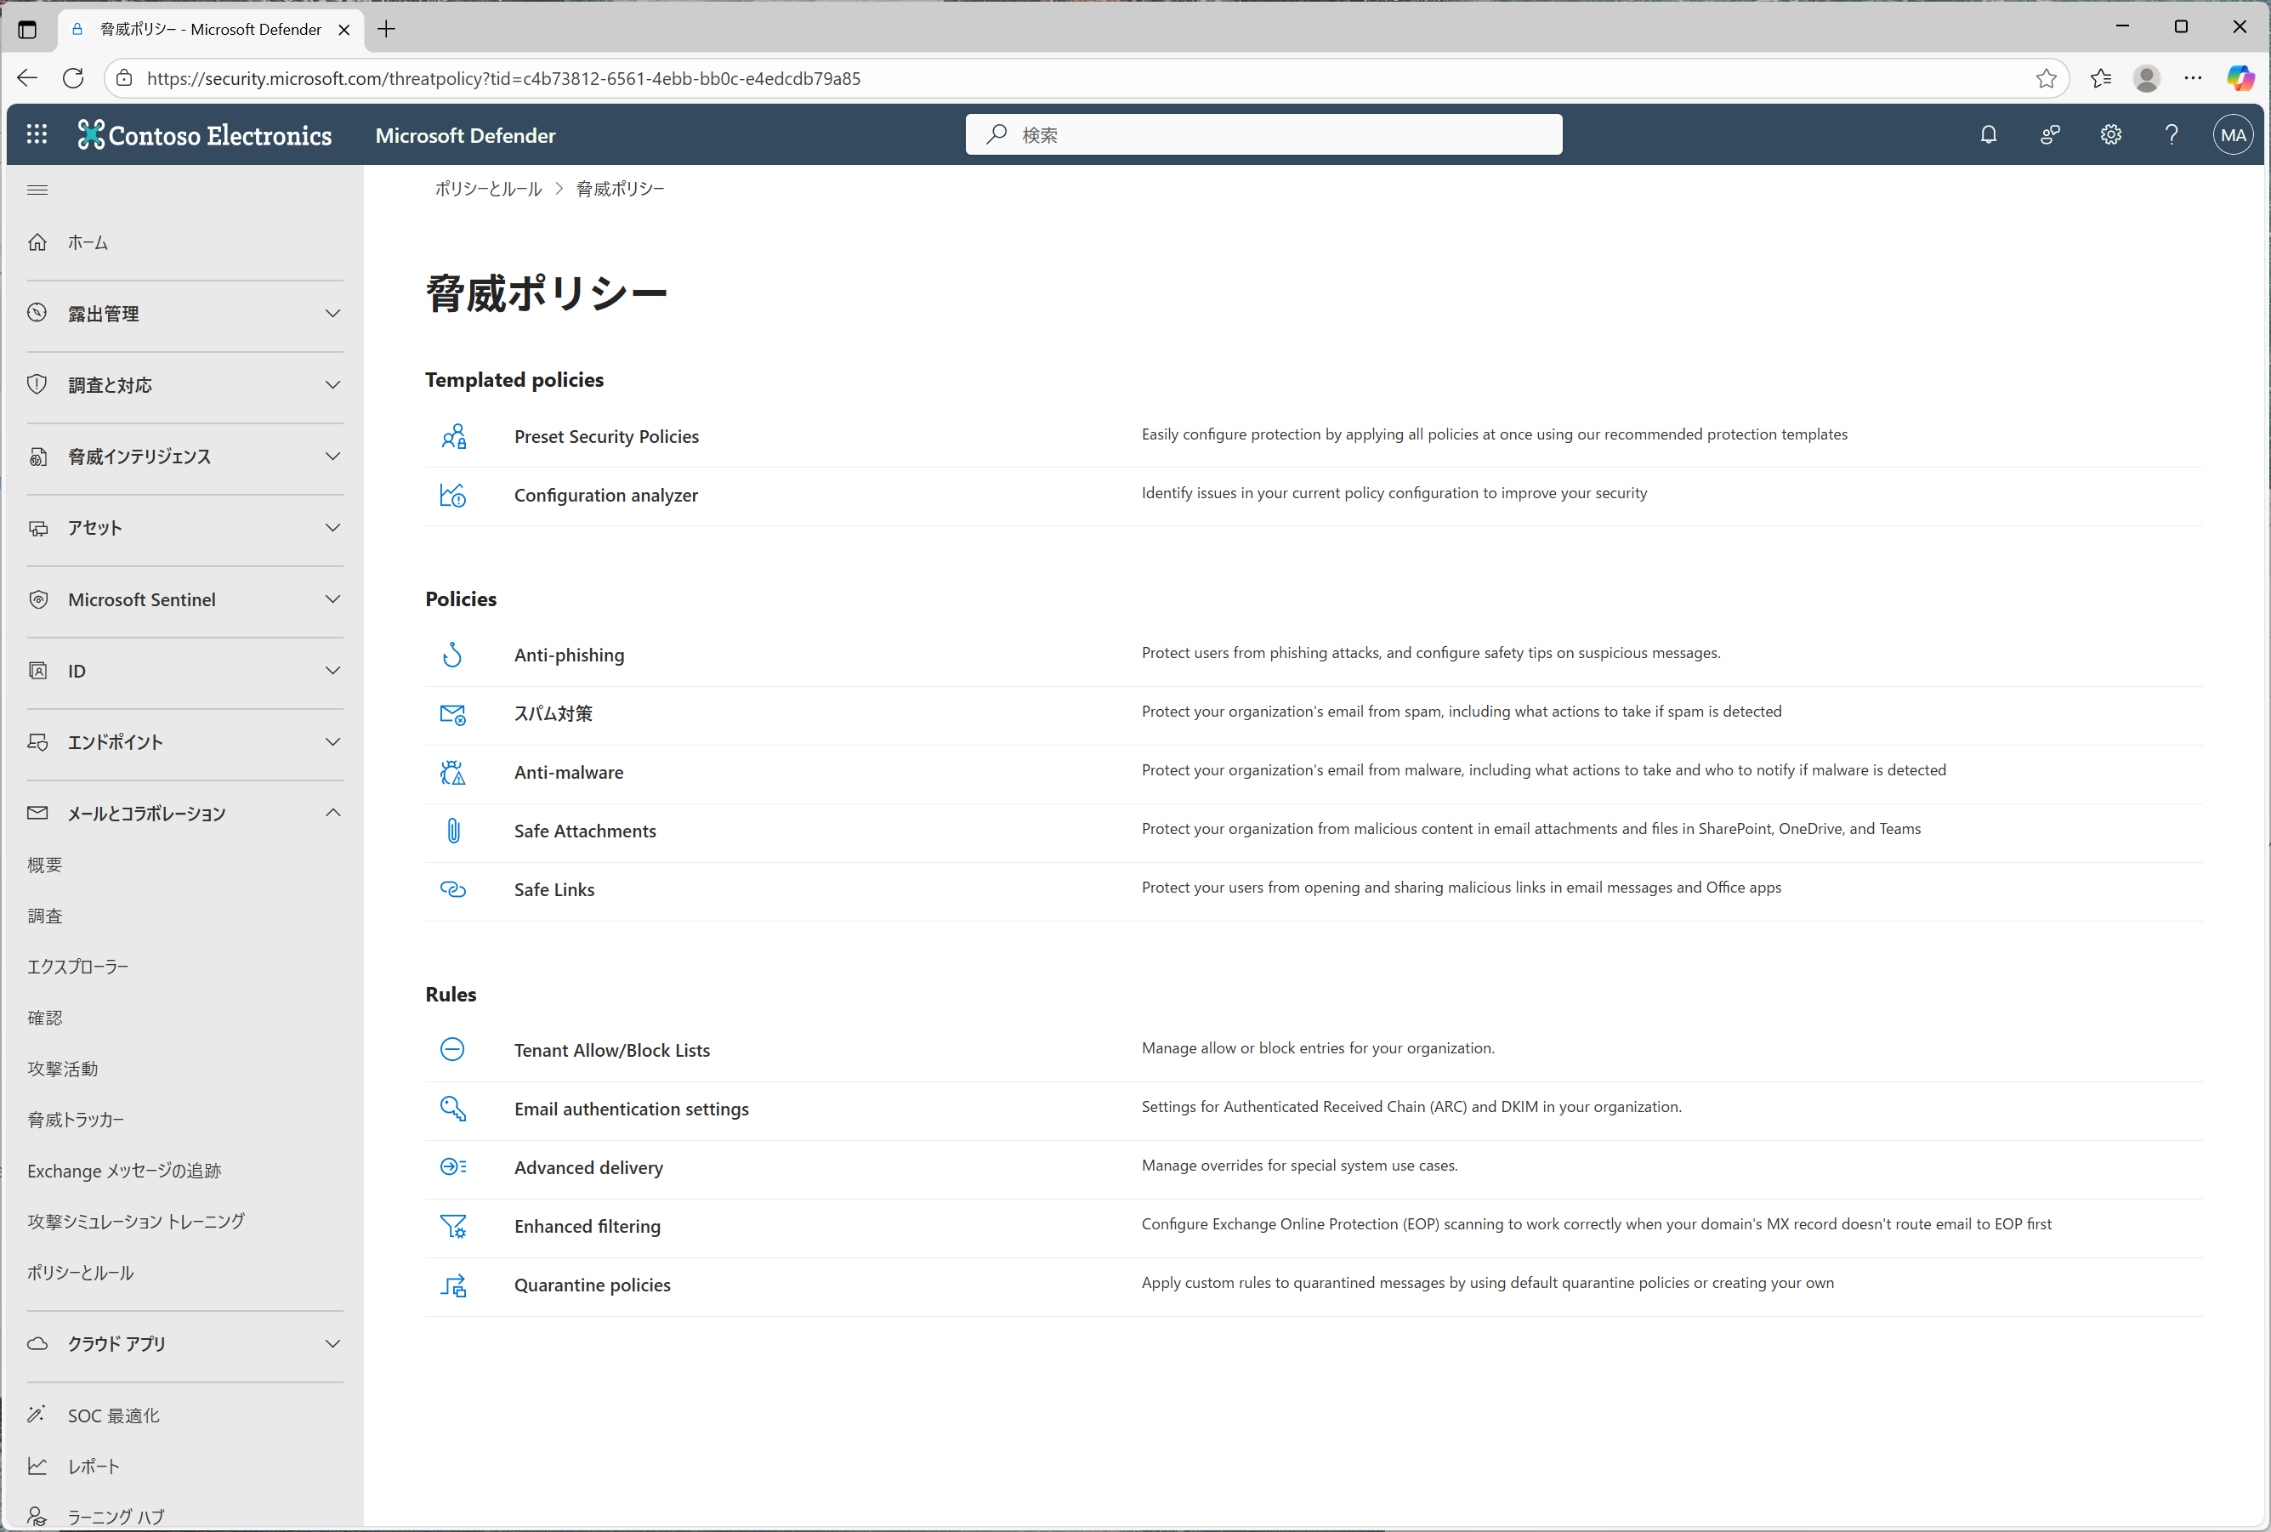This screenshot has width=2271, height=1532.
Task: Open Tenant Allow/Block Lists
Action: click(611, 1050)
